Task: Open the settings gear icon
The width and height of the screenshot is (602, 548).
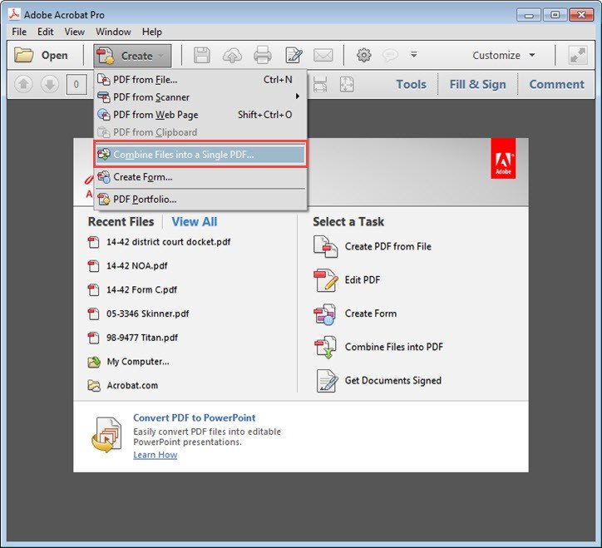Action: [x=363, y=56]
